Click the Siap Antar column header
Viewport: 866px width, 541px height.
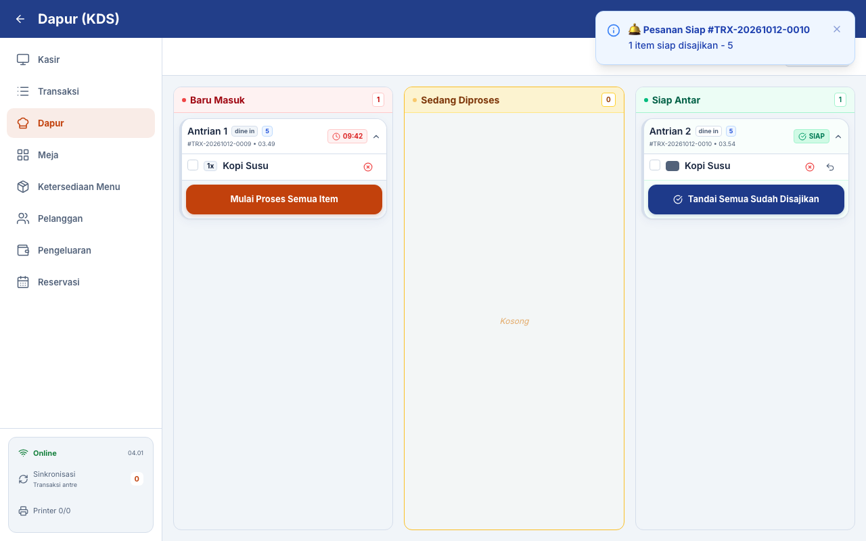[x=745, y=100]
